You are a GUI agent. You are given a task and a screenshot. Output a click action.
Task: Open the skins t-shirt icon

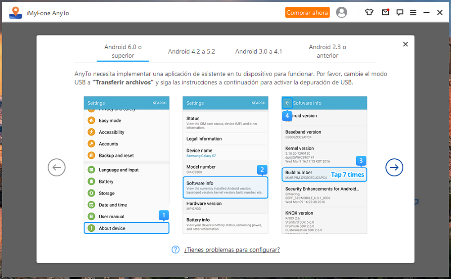click(369, 13)
